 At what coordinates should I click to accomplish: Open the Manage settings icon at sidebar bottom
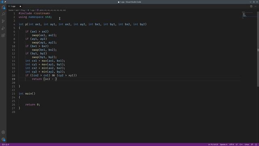(3, 140)
